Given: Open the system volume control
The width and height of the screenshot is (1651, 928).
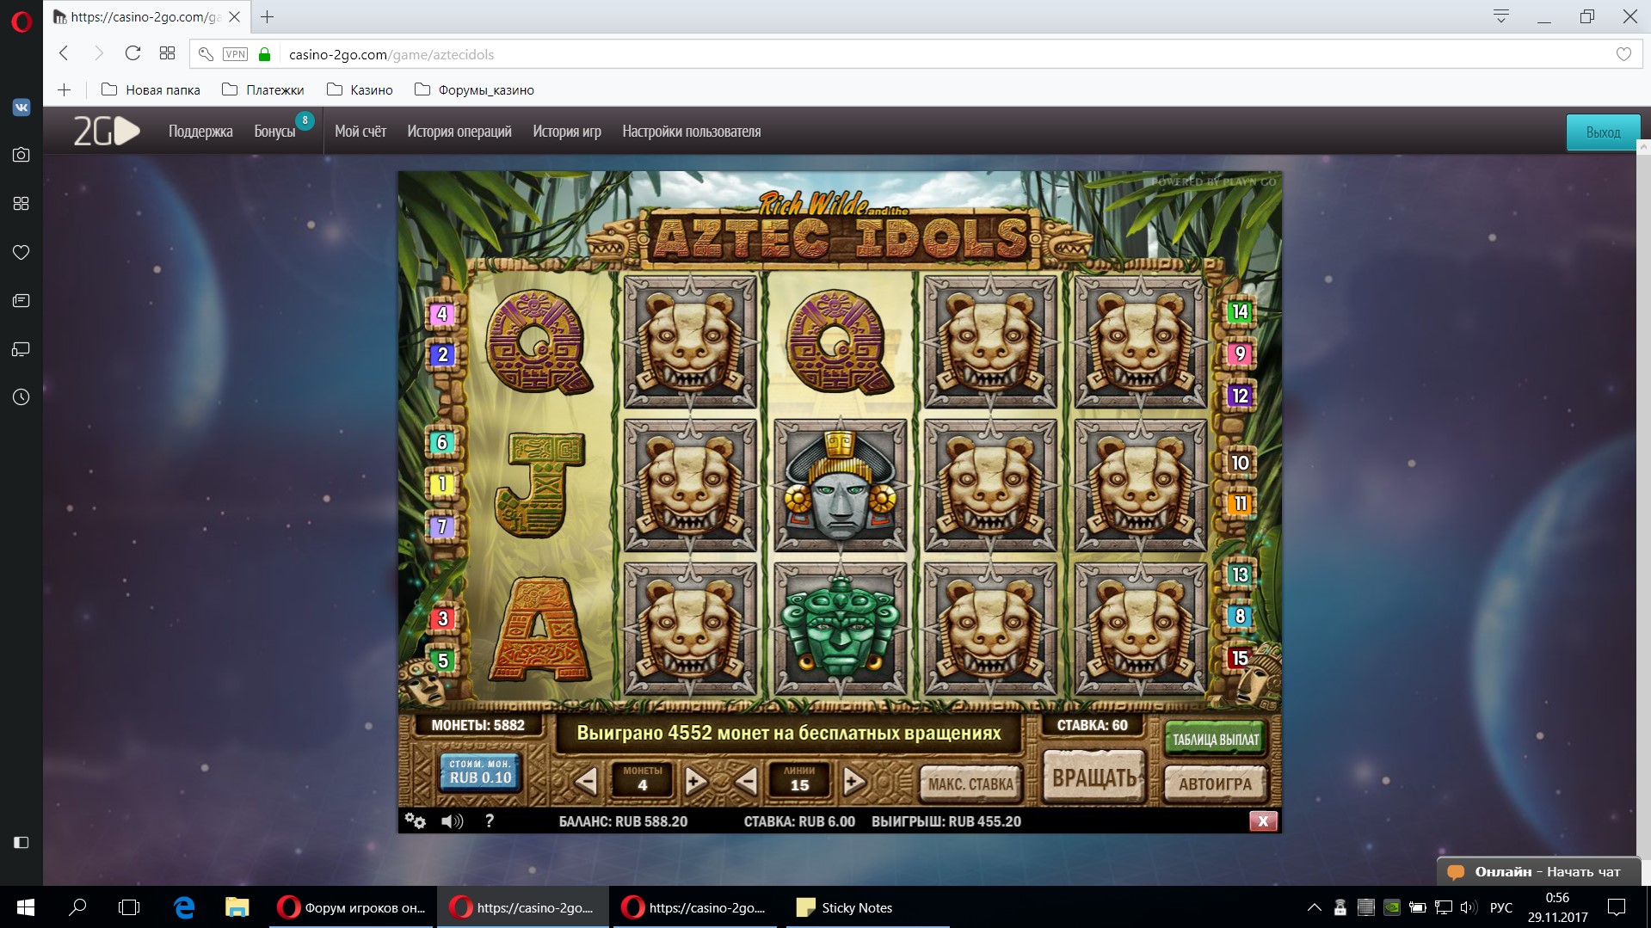Looking at the screenshot, I should [x=1469, y=907].
